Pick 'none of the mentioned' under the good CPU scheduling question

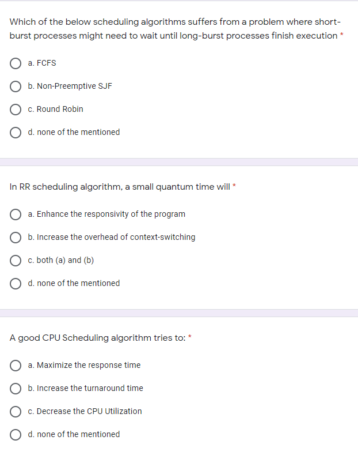tap(15, 435)
